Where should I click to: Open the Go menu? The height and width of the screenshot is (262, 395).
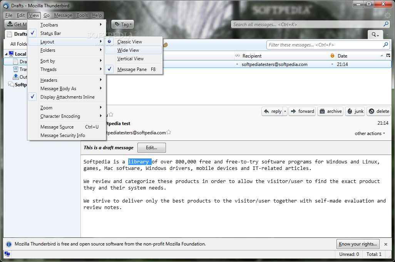[x=46, y=15]
